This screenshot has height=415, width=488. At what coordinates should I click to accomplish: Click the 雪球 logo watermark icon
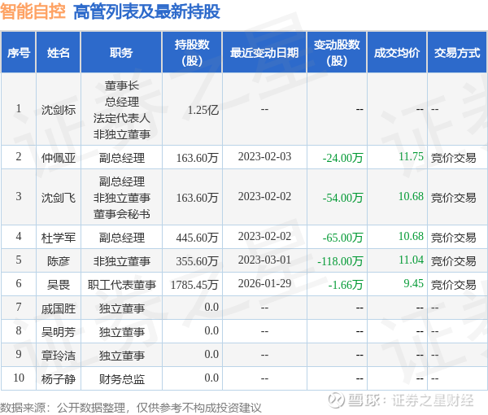tap(337, 400)
